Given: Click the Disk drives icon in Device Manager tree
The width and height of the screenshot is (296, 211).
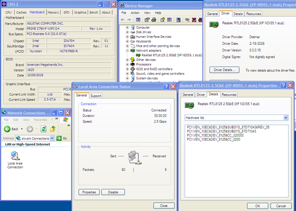Looking at the screenshot, I should tap(133, 32).
